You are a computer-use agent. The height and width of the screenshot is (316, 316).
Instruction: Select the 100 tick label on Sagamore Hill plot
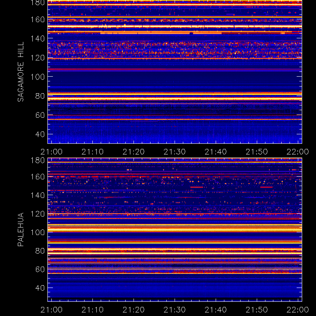pyautogui.click(x=38, y=77)
